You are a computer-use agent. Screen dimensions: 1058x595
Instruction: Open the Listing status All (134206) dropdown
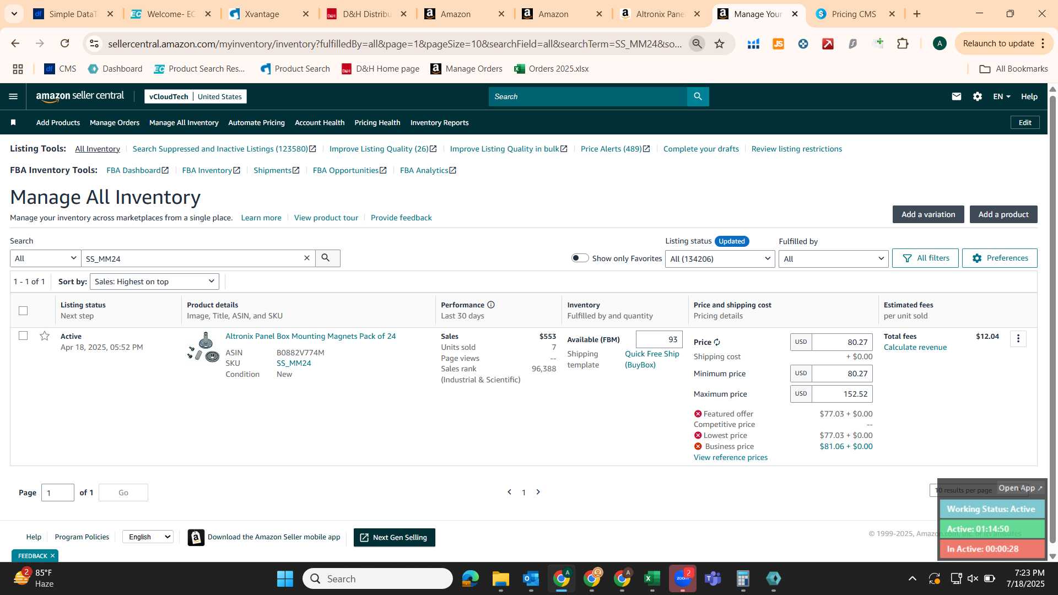pyautogui.click(x=720, y=259)
